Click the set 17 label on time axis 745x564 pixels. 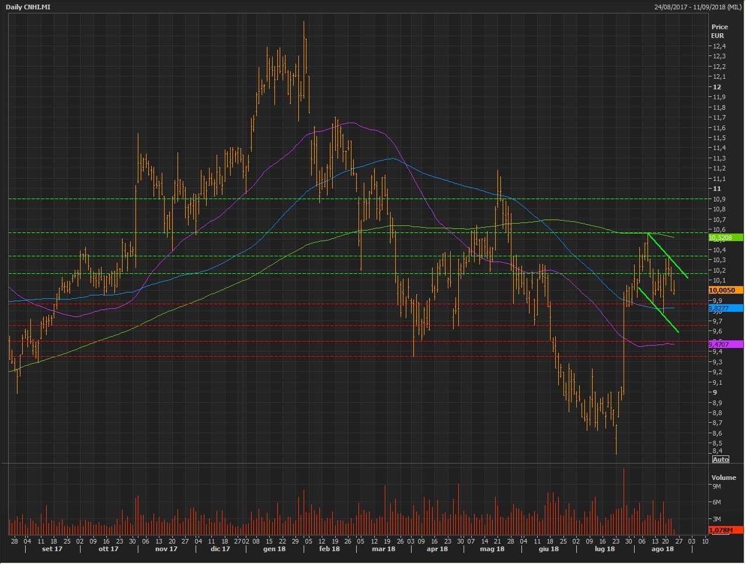pos(52,549)
